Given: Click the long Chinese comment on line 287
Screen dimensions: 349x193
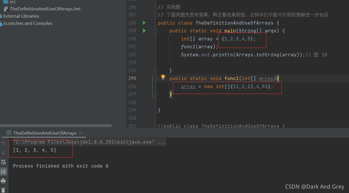Looking at the screenshot, I should tap(243, 15).
